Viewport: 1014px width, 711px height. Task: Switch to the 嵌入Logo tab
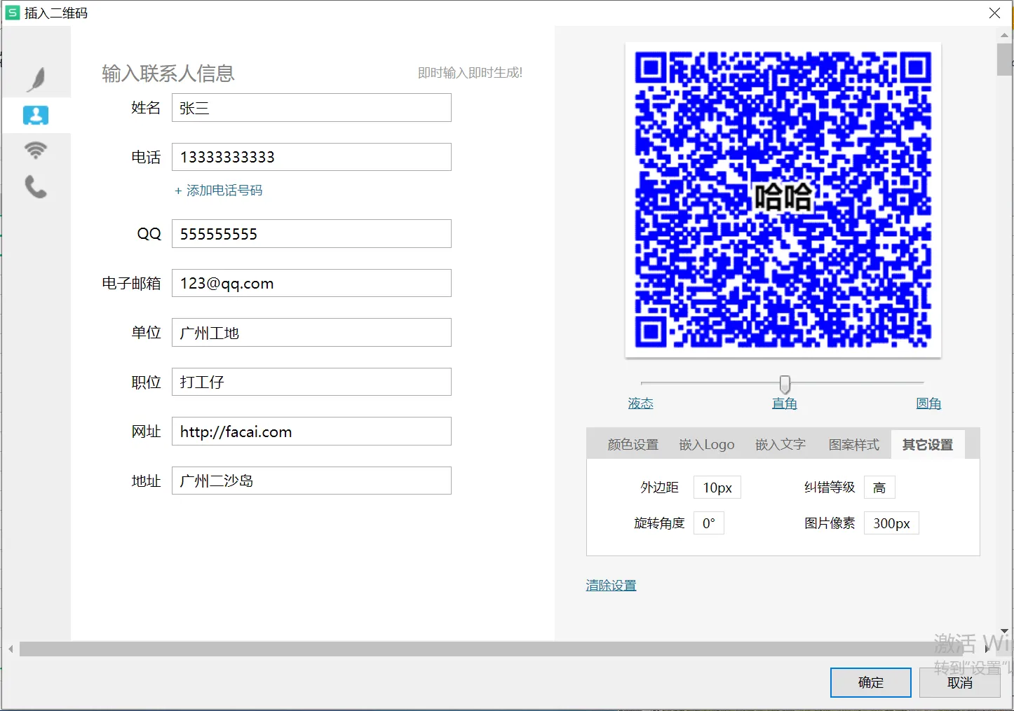(707, 445)
